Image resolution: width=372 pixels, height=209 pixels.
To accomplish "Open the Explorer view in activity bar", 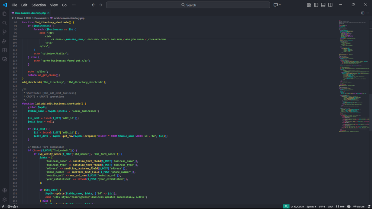I will [5, 13].
